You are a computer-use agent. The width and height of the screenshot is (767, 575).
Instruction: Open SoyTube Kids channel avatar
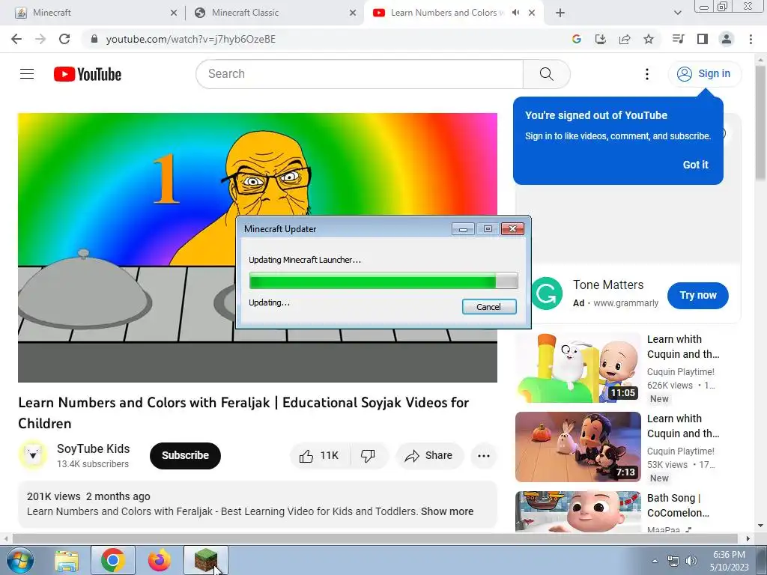tap(33, 454)
